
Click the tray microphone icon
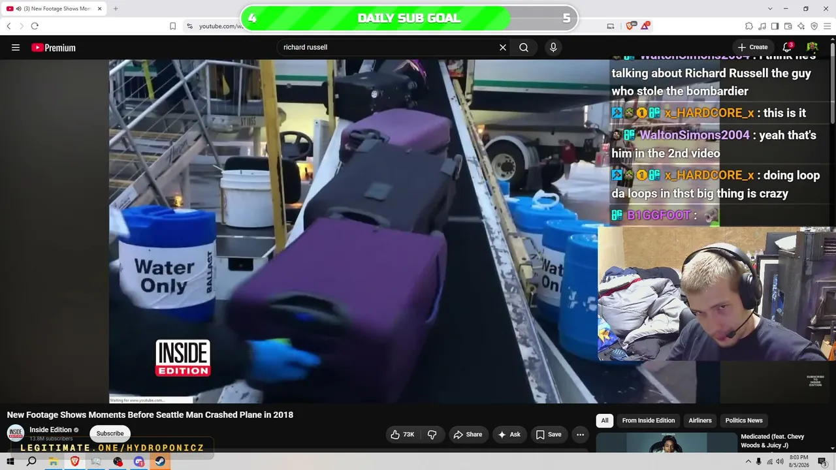[x=758, y=462]
